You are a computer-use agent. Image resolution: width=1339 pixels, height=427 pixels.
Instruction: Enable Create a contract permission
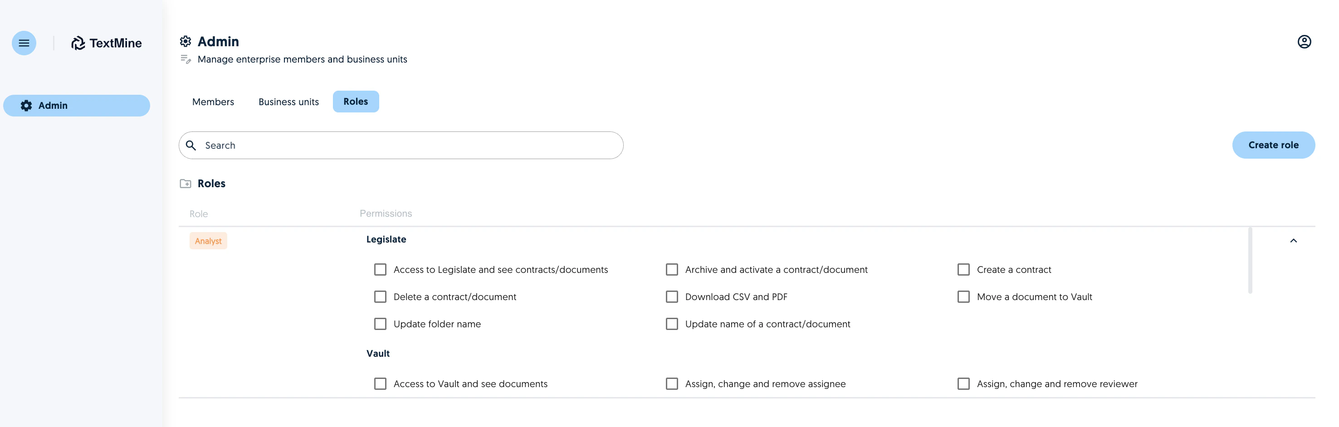click(963, 270)
